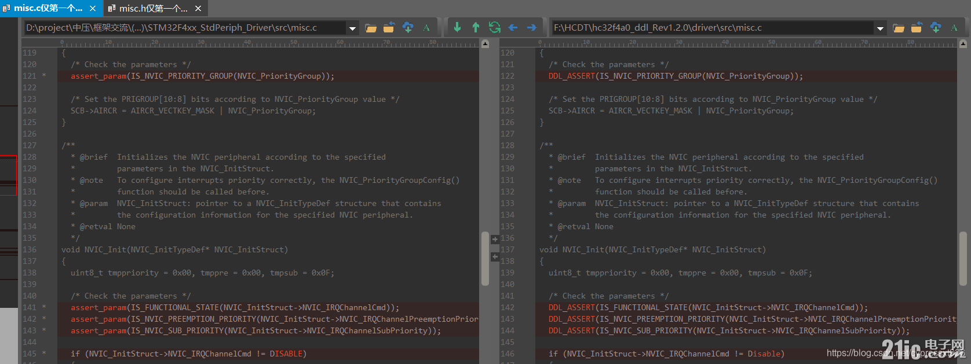The image size is (971, 364).
Task: Expand right file path history dropdown
Action: (x=880, y=28)
